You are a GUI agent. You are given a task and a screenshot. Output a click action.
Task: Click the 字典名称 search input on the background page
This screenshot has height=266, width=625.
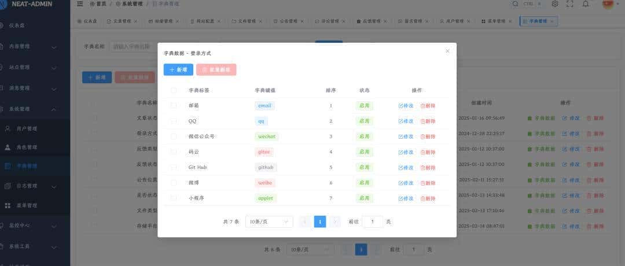[x=134, y=47]
